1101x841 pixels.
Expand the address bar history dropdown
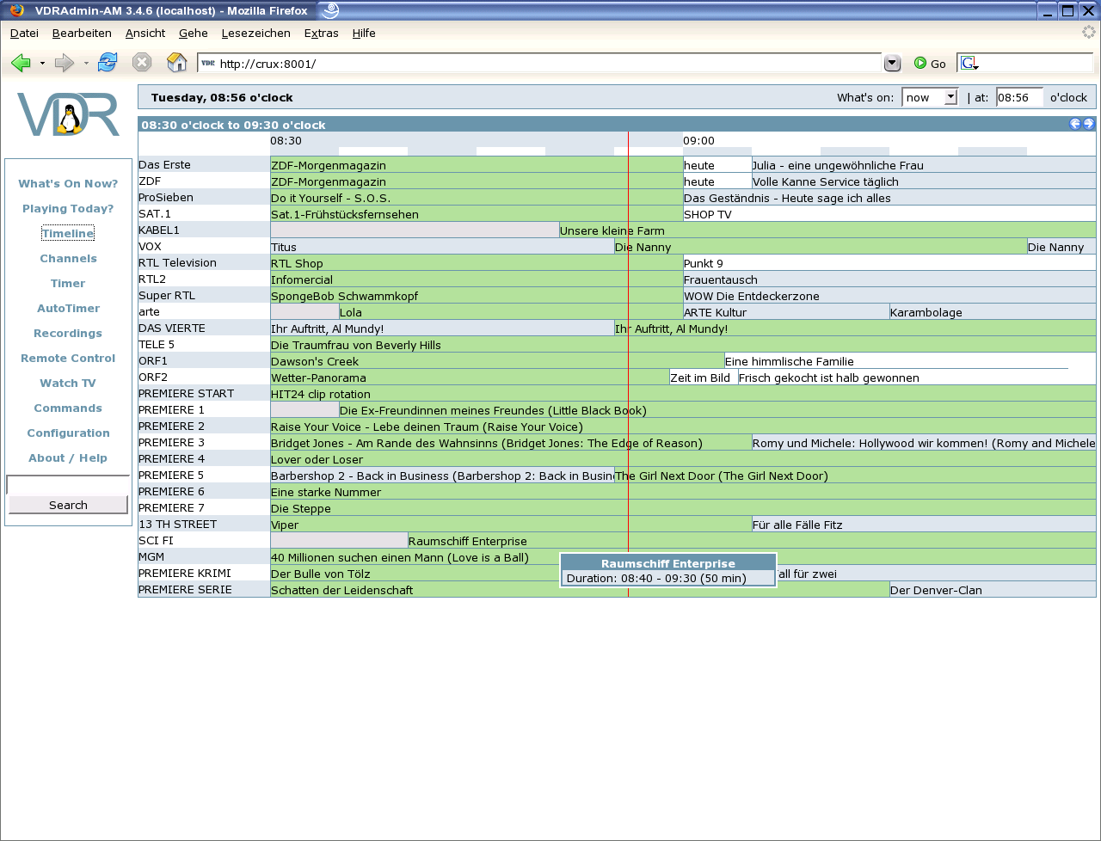[x=892, y=63]
